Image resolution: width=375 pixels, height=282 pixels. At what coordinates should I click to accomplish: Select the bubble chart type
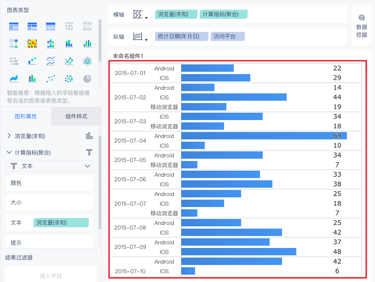click(x=69, y=79)
